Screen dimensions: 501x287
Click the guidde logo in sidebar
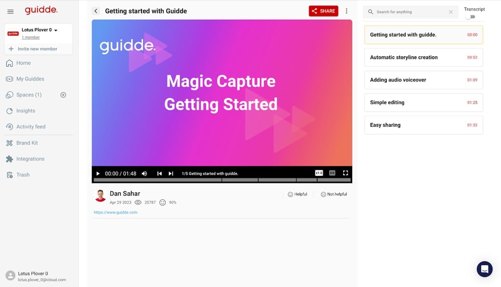pos(41,10)
